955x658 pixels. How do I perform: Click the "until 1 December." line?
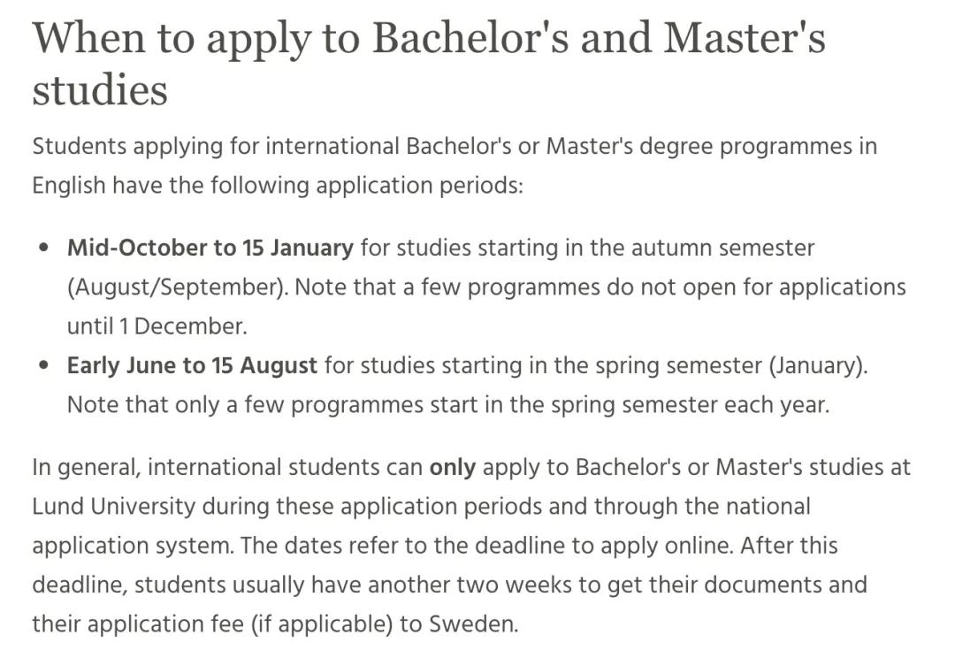tap(157, 325)
